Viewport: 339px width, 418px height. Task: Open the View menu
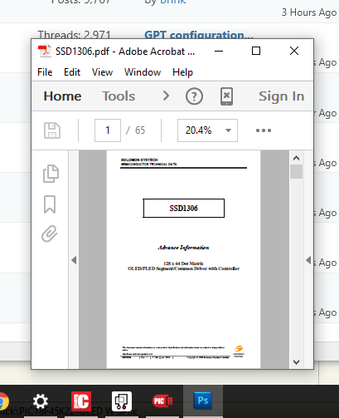tap(102, 72)
